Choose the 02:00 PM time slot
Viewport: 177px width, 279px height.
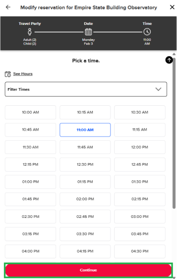pyautogui.click(x=85, y=199)
